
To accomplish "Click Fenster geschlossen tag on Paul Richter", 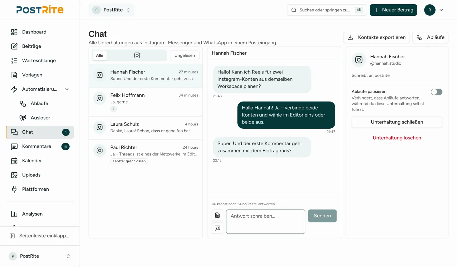I will click(129, 161).
